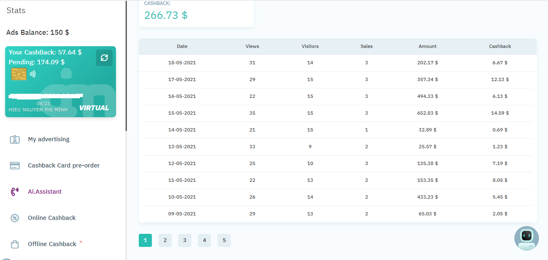The image size is (548, 260).
Task: Click views value 35 for 15-05-2021
Action: [x=252, y=113]
